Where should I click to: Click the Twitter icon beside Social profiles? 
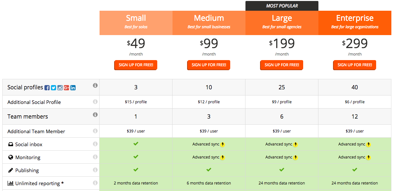pos(54,88)
